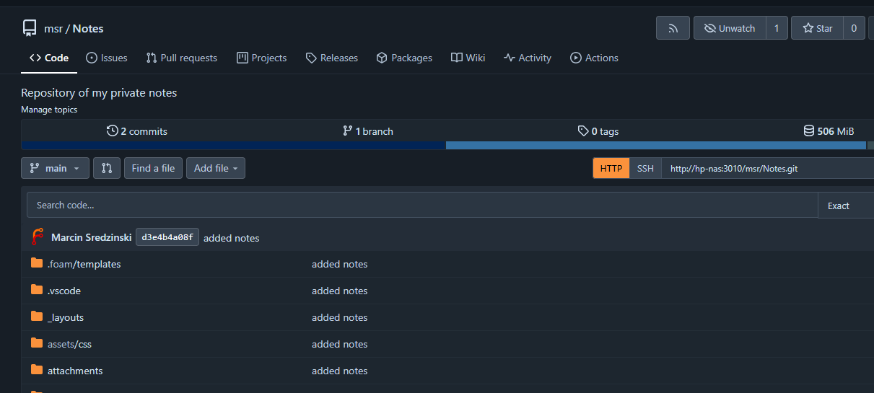Screen dimensions: 874x393
Task: Open the Actions tab
Action: (x=594, y=58)
